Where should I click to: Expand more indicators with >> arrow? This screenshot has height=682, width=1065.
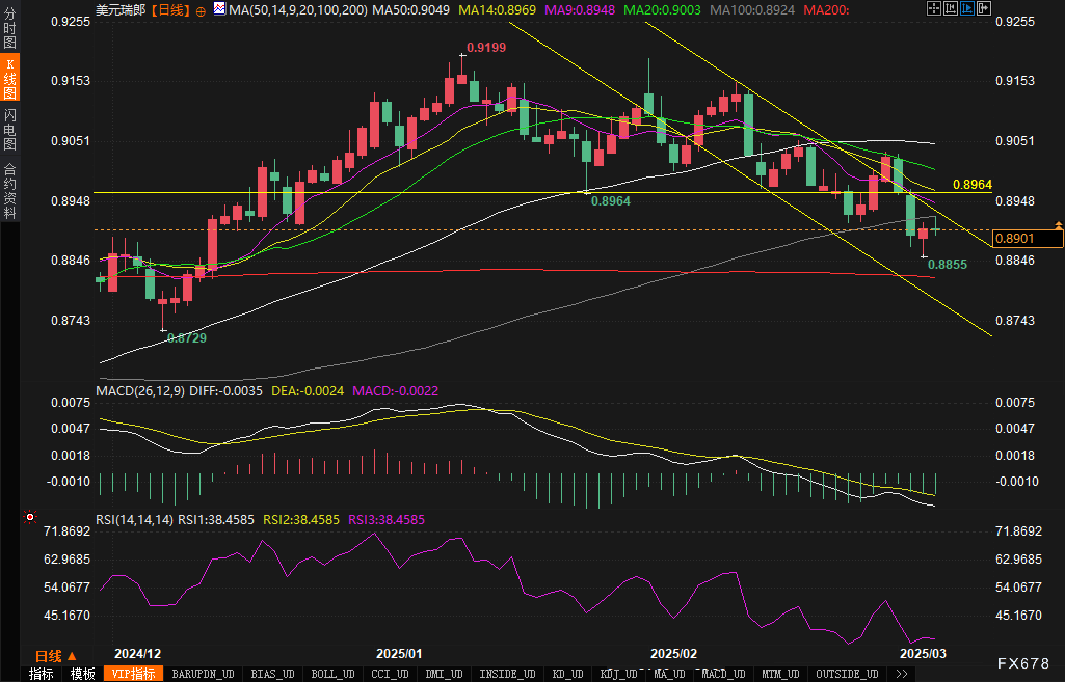(902, 674)
